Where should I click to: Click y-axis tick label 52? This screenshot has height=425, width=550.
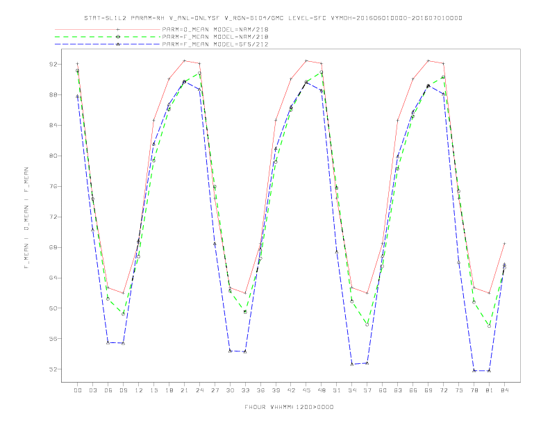(53, 369)
